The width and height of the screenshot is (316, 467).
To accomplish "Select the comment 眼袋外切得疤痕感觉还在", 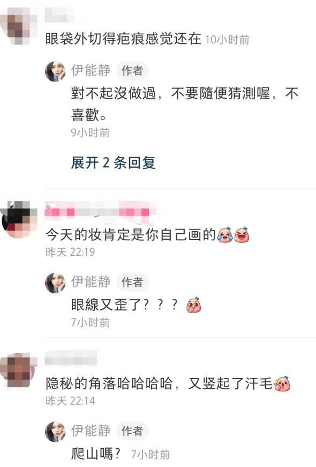I will pyautogui.click(x=123, y=39).
